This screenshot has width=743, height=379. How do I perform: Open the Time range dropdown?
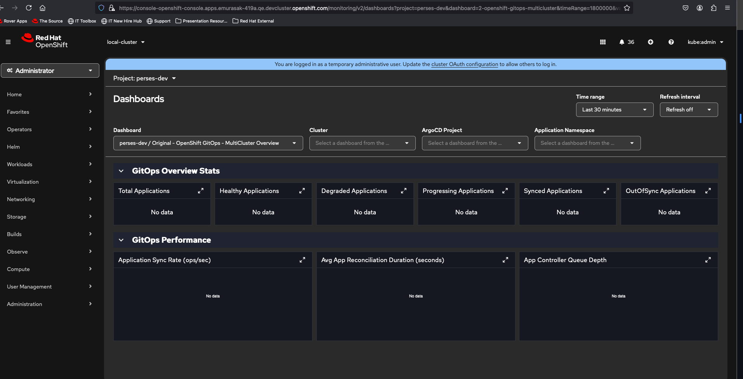(x=615, y=110)
